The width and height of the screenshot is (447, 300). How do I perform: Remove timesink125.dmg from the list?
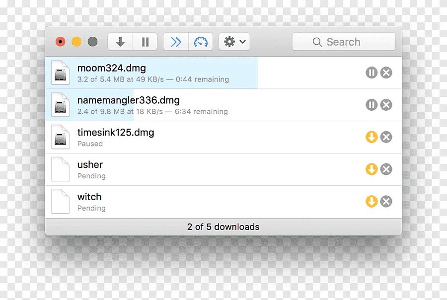coord(386,137)
